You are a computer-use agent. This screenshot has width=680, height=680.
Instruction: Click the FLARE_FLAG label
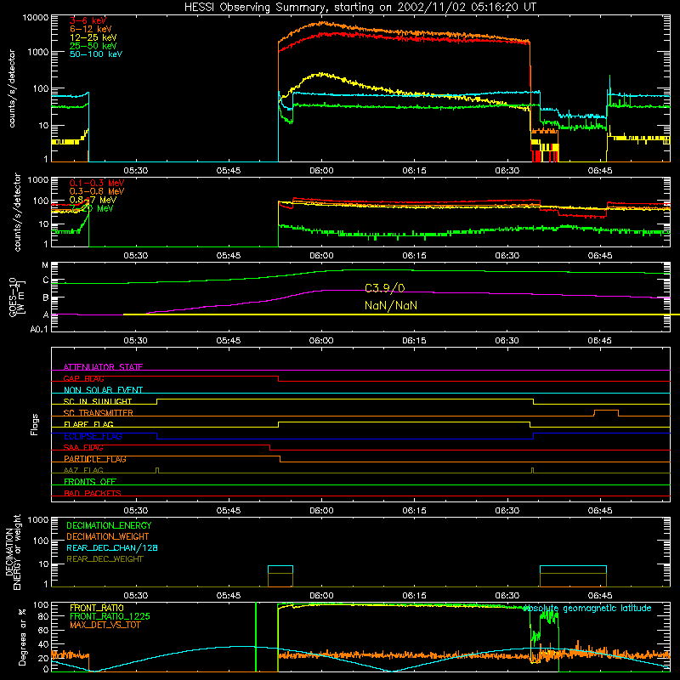(88, 424)
